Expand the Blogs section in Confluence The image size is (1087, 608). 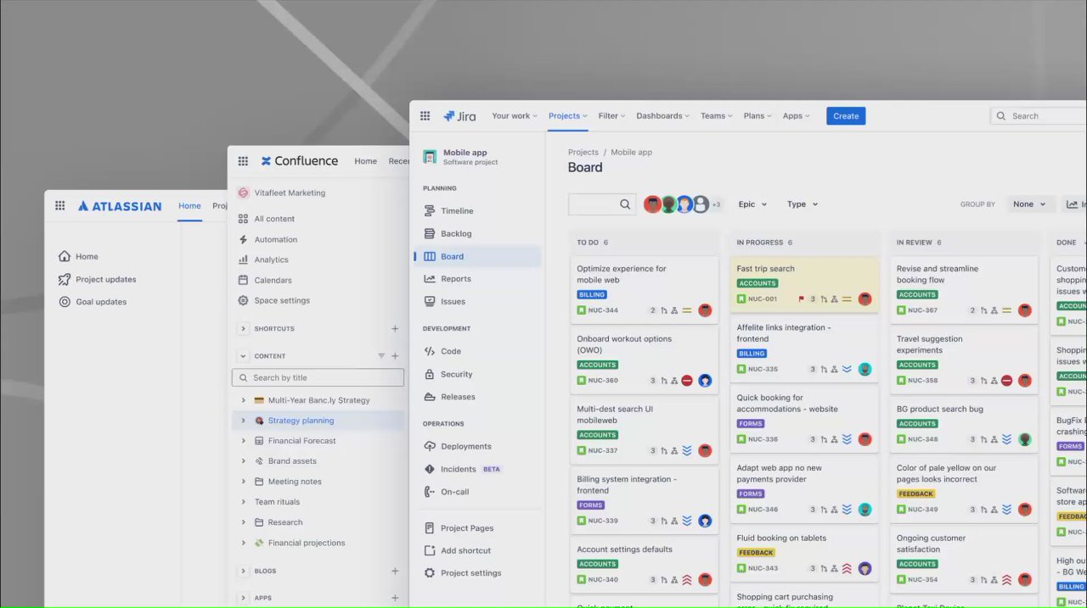(x=244, y=572)
